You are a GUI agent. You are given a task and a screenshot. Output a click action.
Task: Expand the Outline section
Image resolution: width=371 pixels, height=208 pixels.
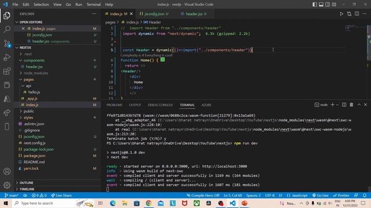coord(58,183)
